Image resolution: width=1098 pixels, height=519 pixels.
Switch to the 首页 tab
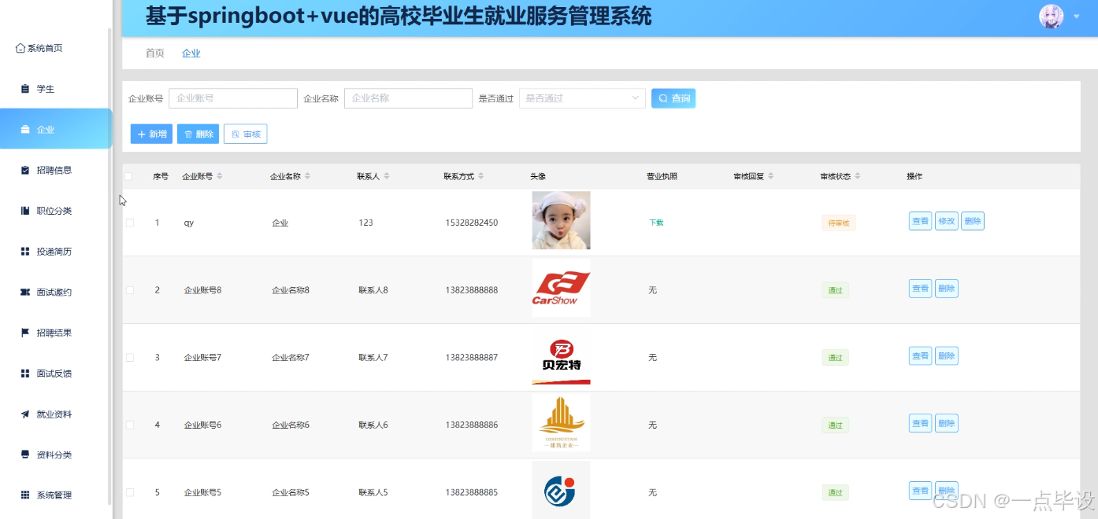click(x=154, y=53)
